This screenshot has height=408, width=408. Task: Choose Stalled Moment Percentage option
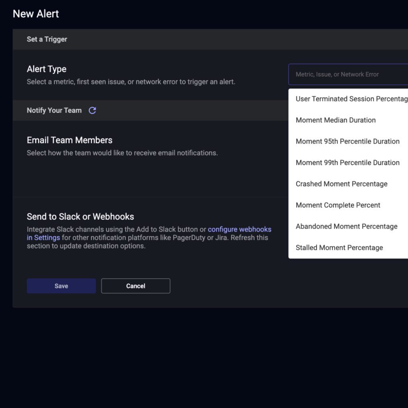pyautogui.click(x=339, y=247)
